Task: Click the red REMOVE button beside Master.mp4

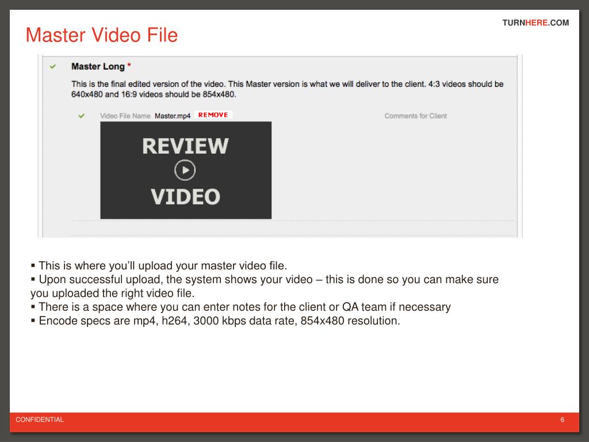Action: 213,115
